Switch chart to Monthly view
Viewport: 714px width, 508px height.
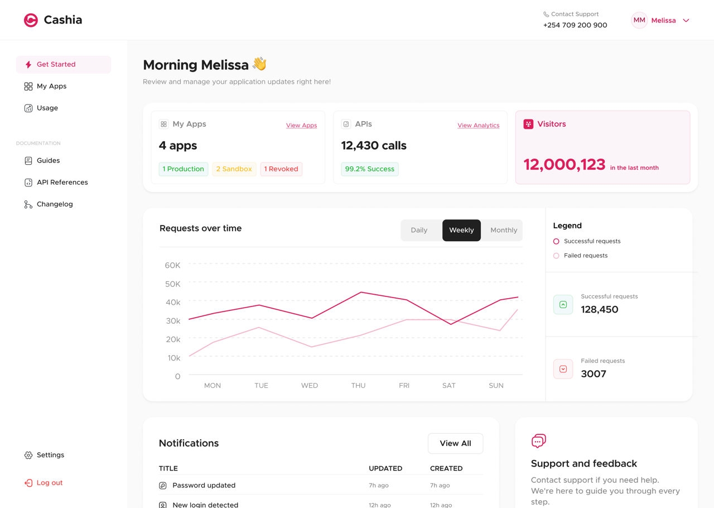(x=503, y=230)
